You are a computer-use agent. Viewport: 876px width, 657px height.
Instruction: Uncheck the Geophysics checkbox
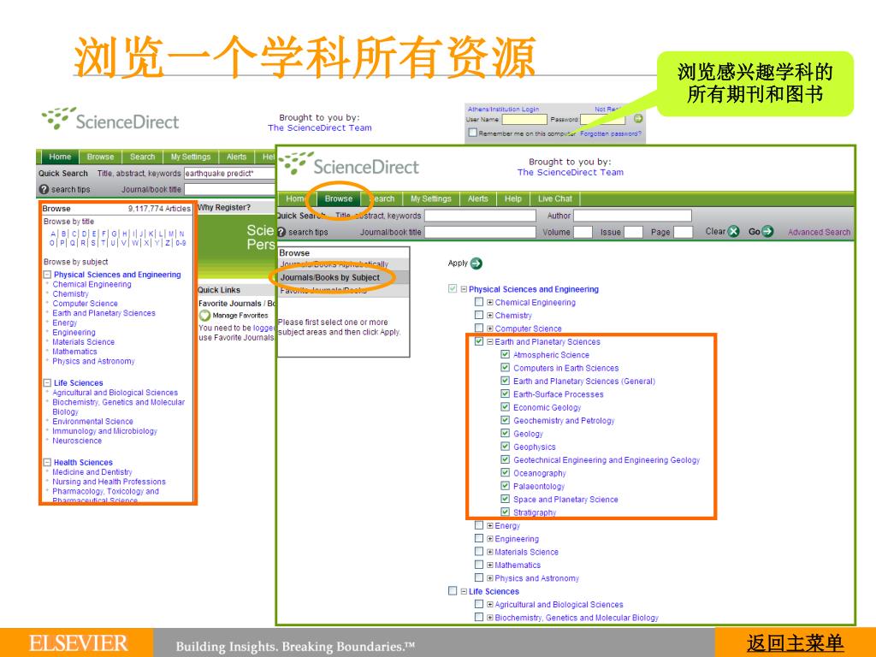click(505, 447)
